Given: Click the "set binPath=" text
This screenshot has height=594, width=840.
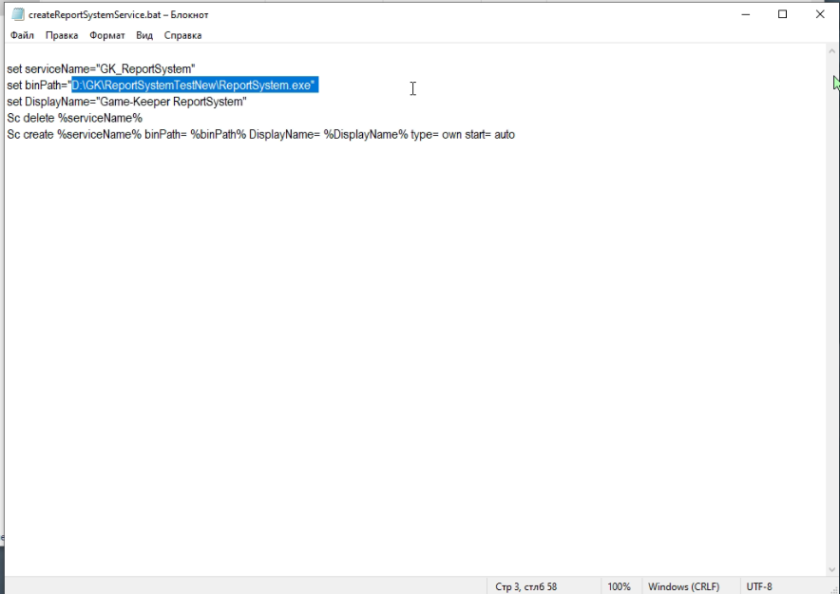Looking at the screenshot, I should (x=37, y=86).
